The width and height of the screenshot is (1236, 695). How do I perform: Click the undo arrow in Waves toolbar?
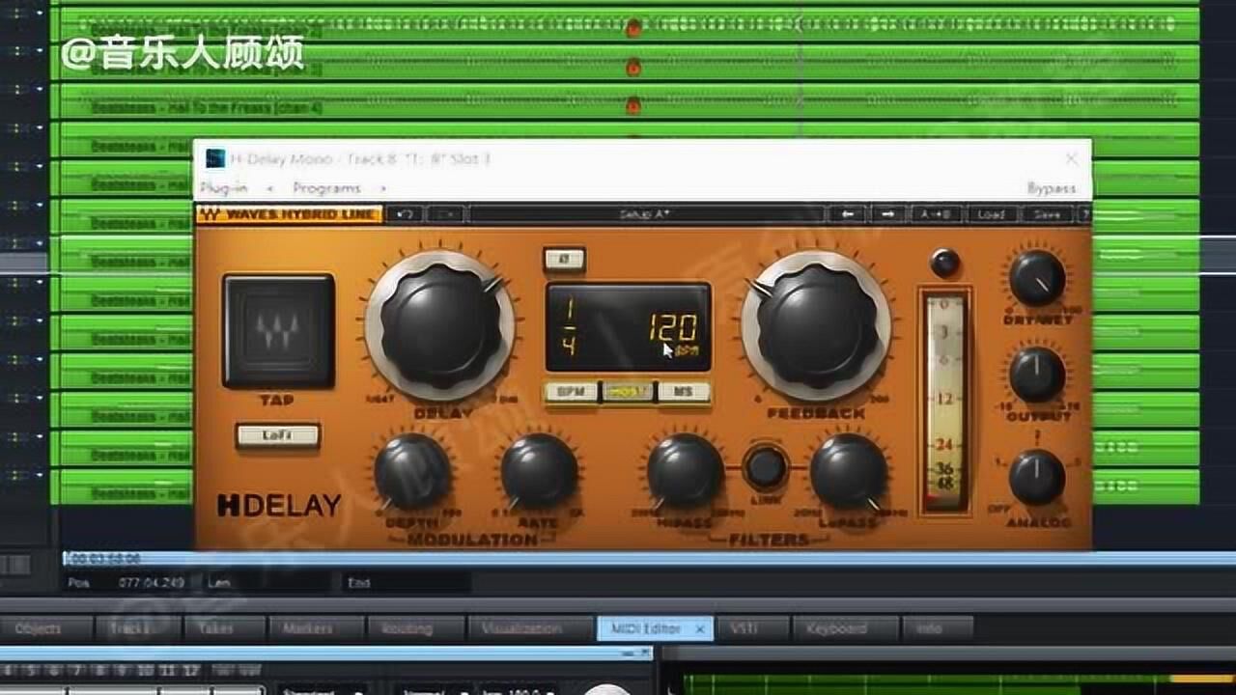(x=407, y=214)
